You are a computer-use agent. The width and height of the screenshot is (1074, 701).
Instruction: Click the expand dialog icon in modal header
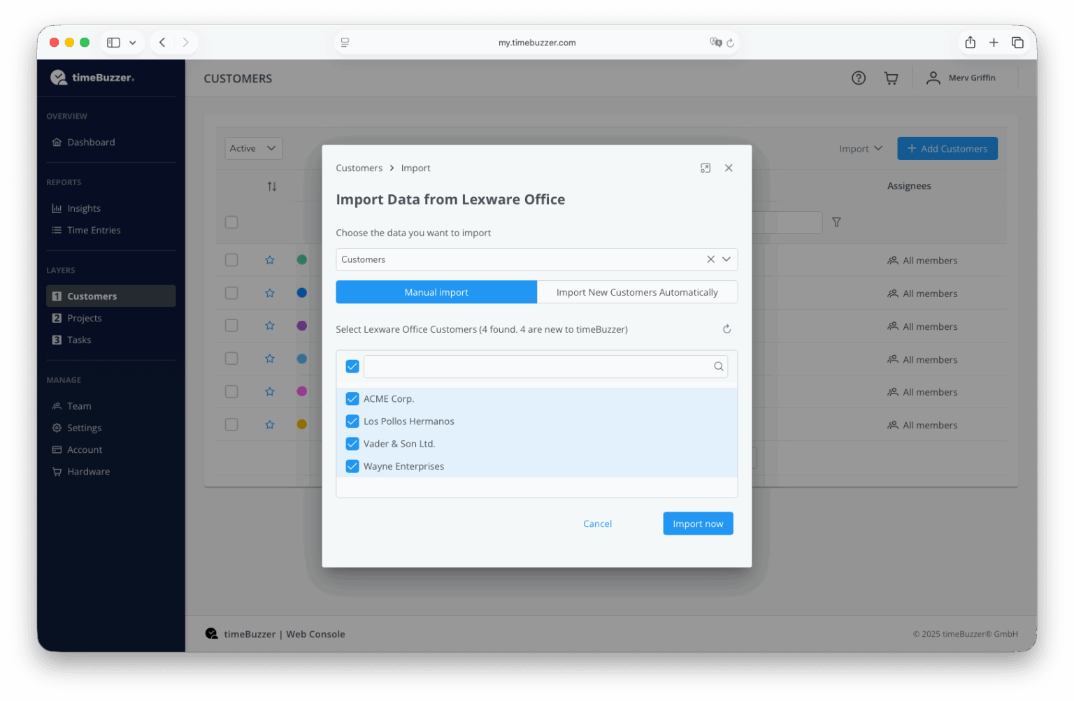706,168
